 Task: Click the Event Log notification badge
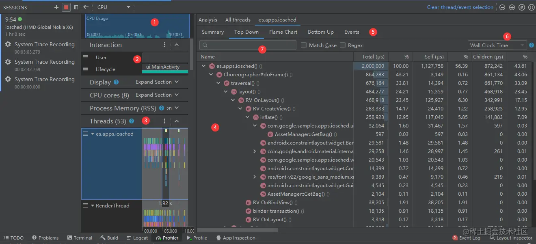coord(455,238)
